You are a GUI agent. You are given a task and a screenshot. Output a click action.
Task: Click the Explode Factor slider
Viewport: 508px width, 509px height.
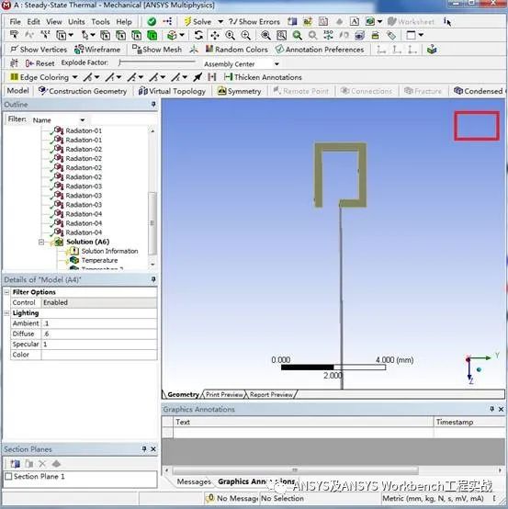point(157,62)
